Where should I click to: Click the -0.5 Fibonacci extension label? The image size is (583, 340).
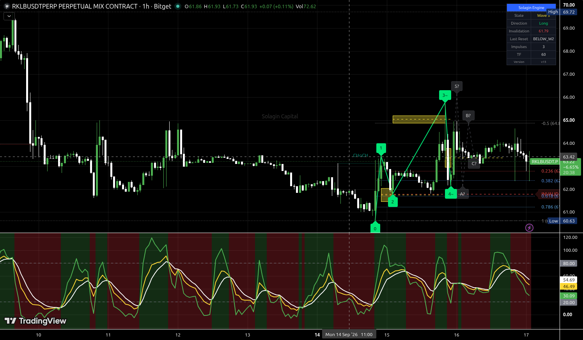click(x=550, y=123)
